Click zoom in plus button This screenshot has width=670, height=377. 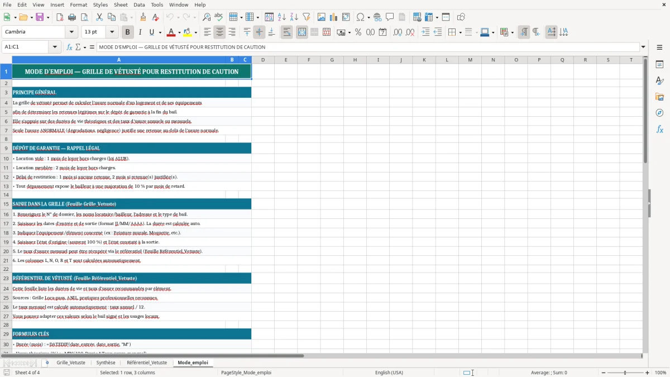tap(648, 373)
